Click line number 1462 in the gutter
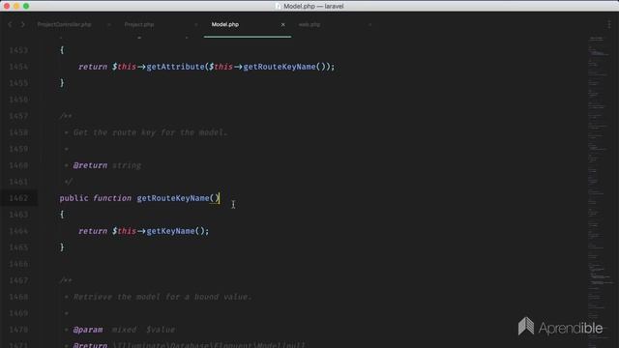This screenshot has width=619, height=348. [18, 198]
